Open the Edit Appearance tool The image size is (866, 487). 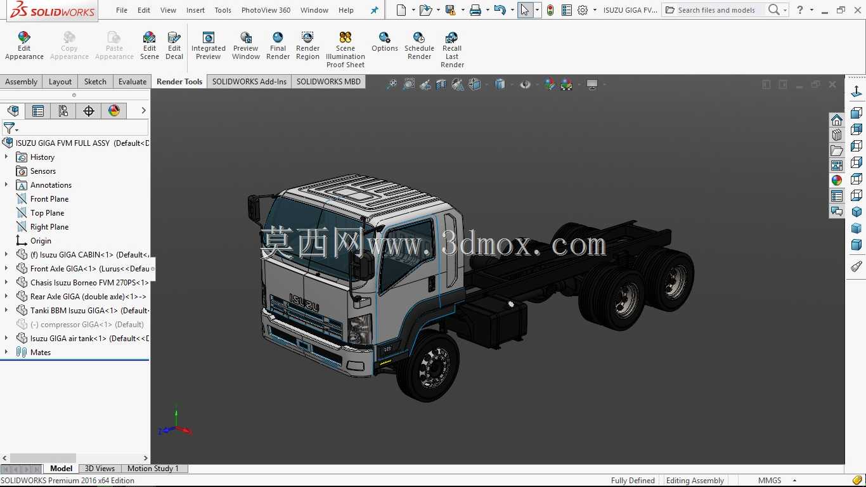coord(24,46)
